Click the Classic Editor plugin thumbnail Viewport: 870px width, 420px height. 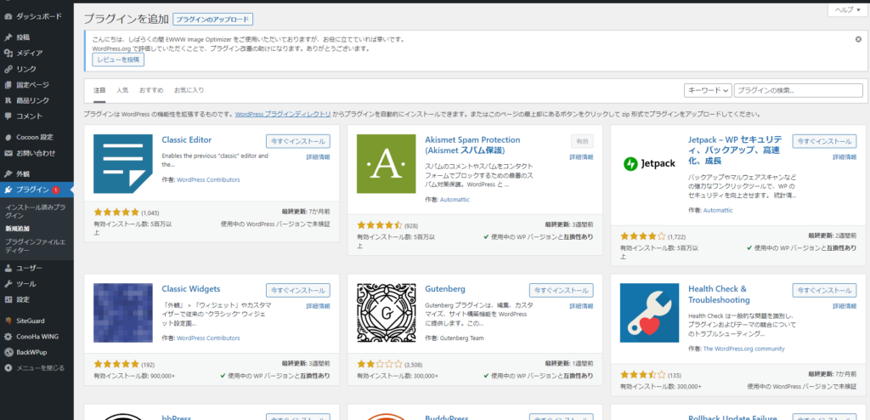pos(123,164)
